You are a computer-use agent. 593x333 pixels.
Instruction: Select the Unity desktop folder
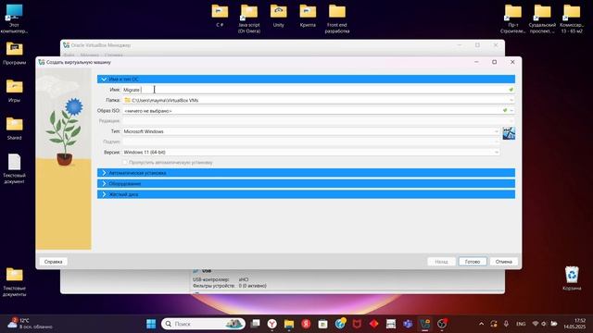tap(278, 15)
